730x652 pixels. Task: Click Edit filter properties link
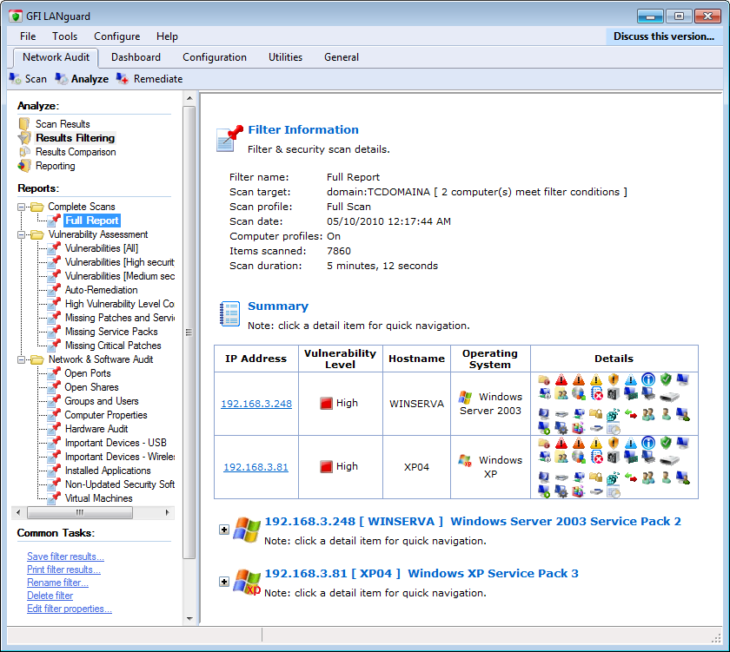[x=70, y=609]
